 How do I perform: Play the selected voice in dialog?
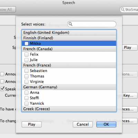tap(32, 124)
